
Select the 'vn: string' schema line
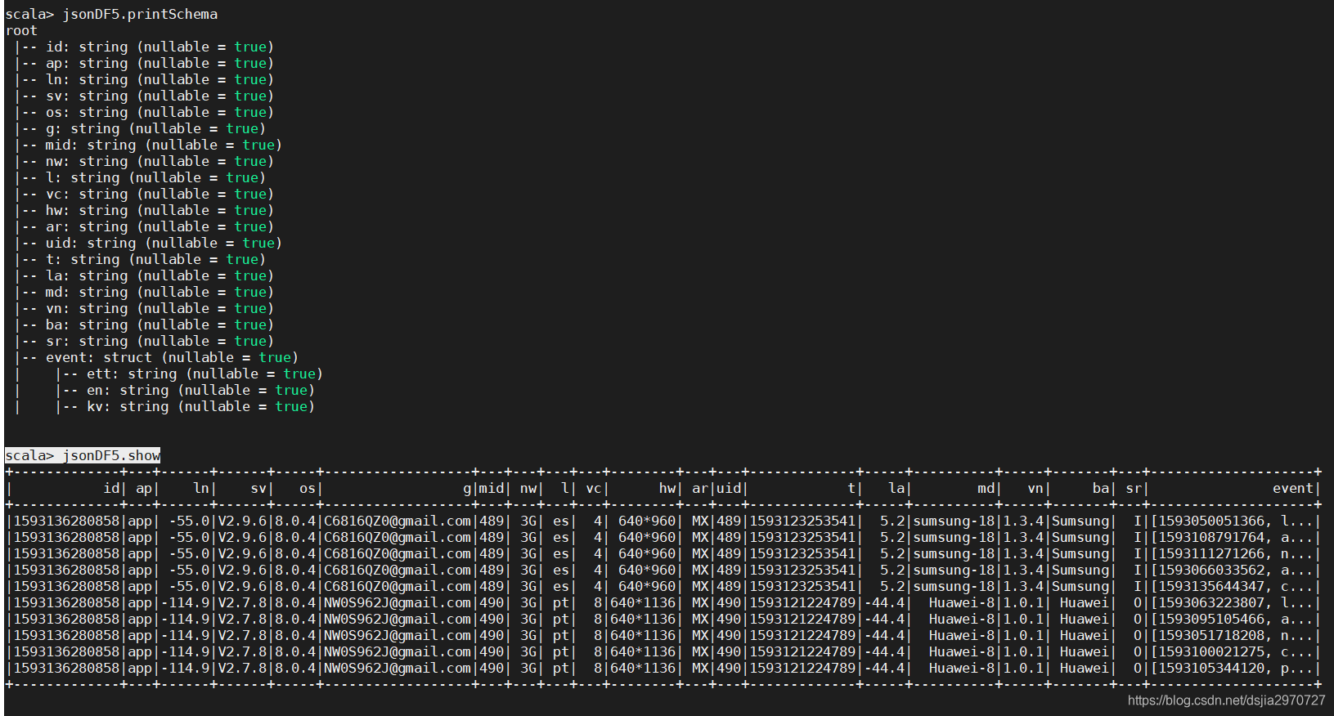click(143, 308)
